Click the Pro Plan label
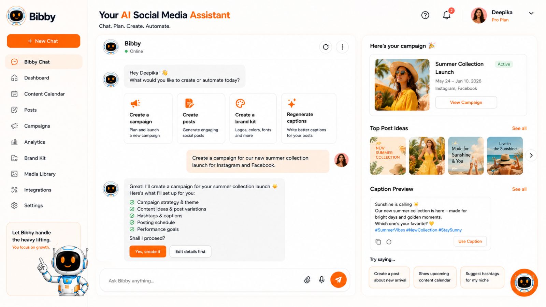Screen dimensions: 546x307 point(500,20)
